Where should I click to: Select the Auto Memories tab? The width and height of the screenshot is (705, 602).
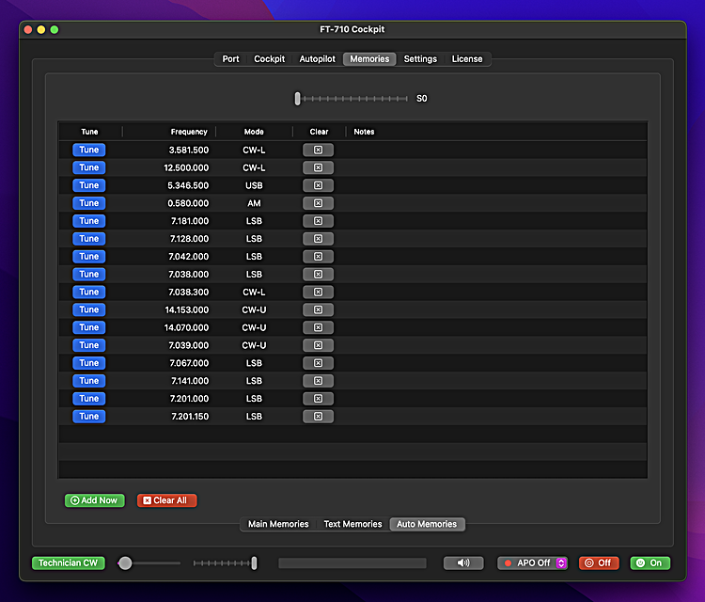pos(427,524)
